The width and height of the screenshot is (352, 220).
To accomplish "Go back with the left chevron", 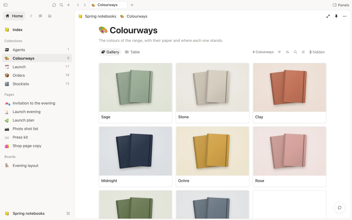I will point(78,5).
